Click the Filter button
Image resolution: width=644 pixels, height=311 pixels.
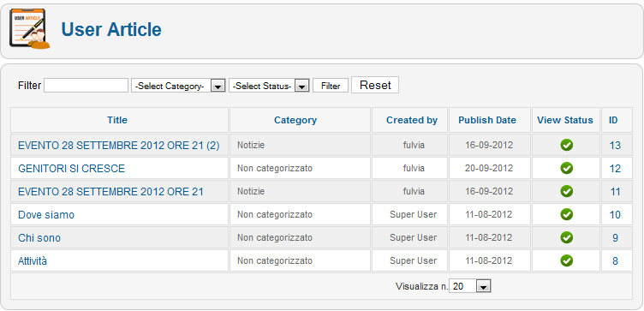(x=331, y=86)
